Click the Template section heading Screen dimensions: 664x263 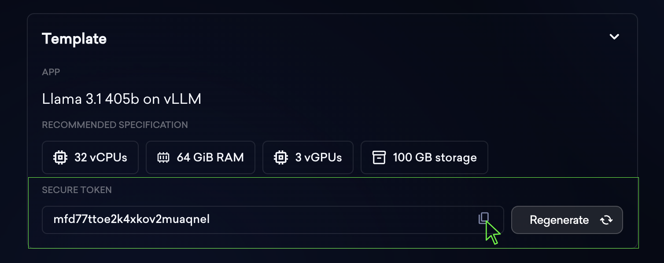(74, 39)
